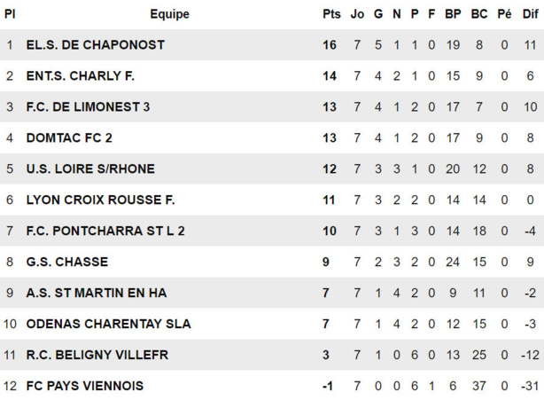Click ODENAS CHARENTAY SLA team name
Image resolution: width=544 pixels, height=400 pixels.
pos(108,325)
